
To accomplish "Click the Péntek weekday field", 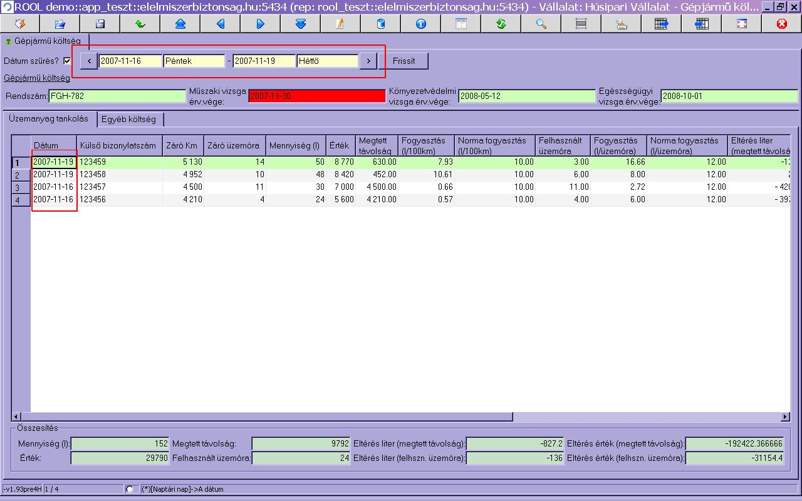I will click(x=194, y=61).
